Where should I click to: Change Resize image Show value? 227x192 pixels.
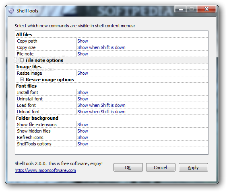tap(83, 73)
